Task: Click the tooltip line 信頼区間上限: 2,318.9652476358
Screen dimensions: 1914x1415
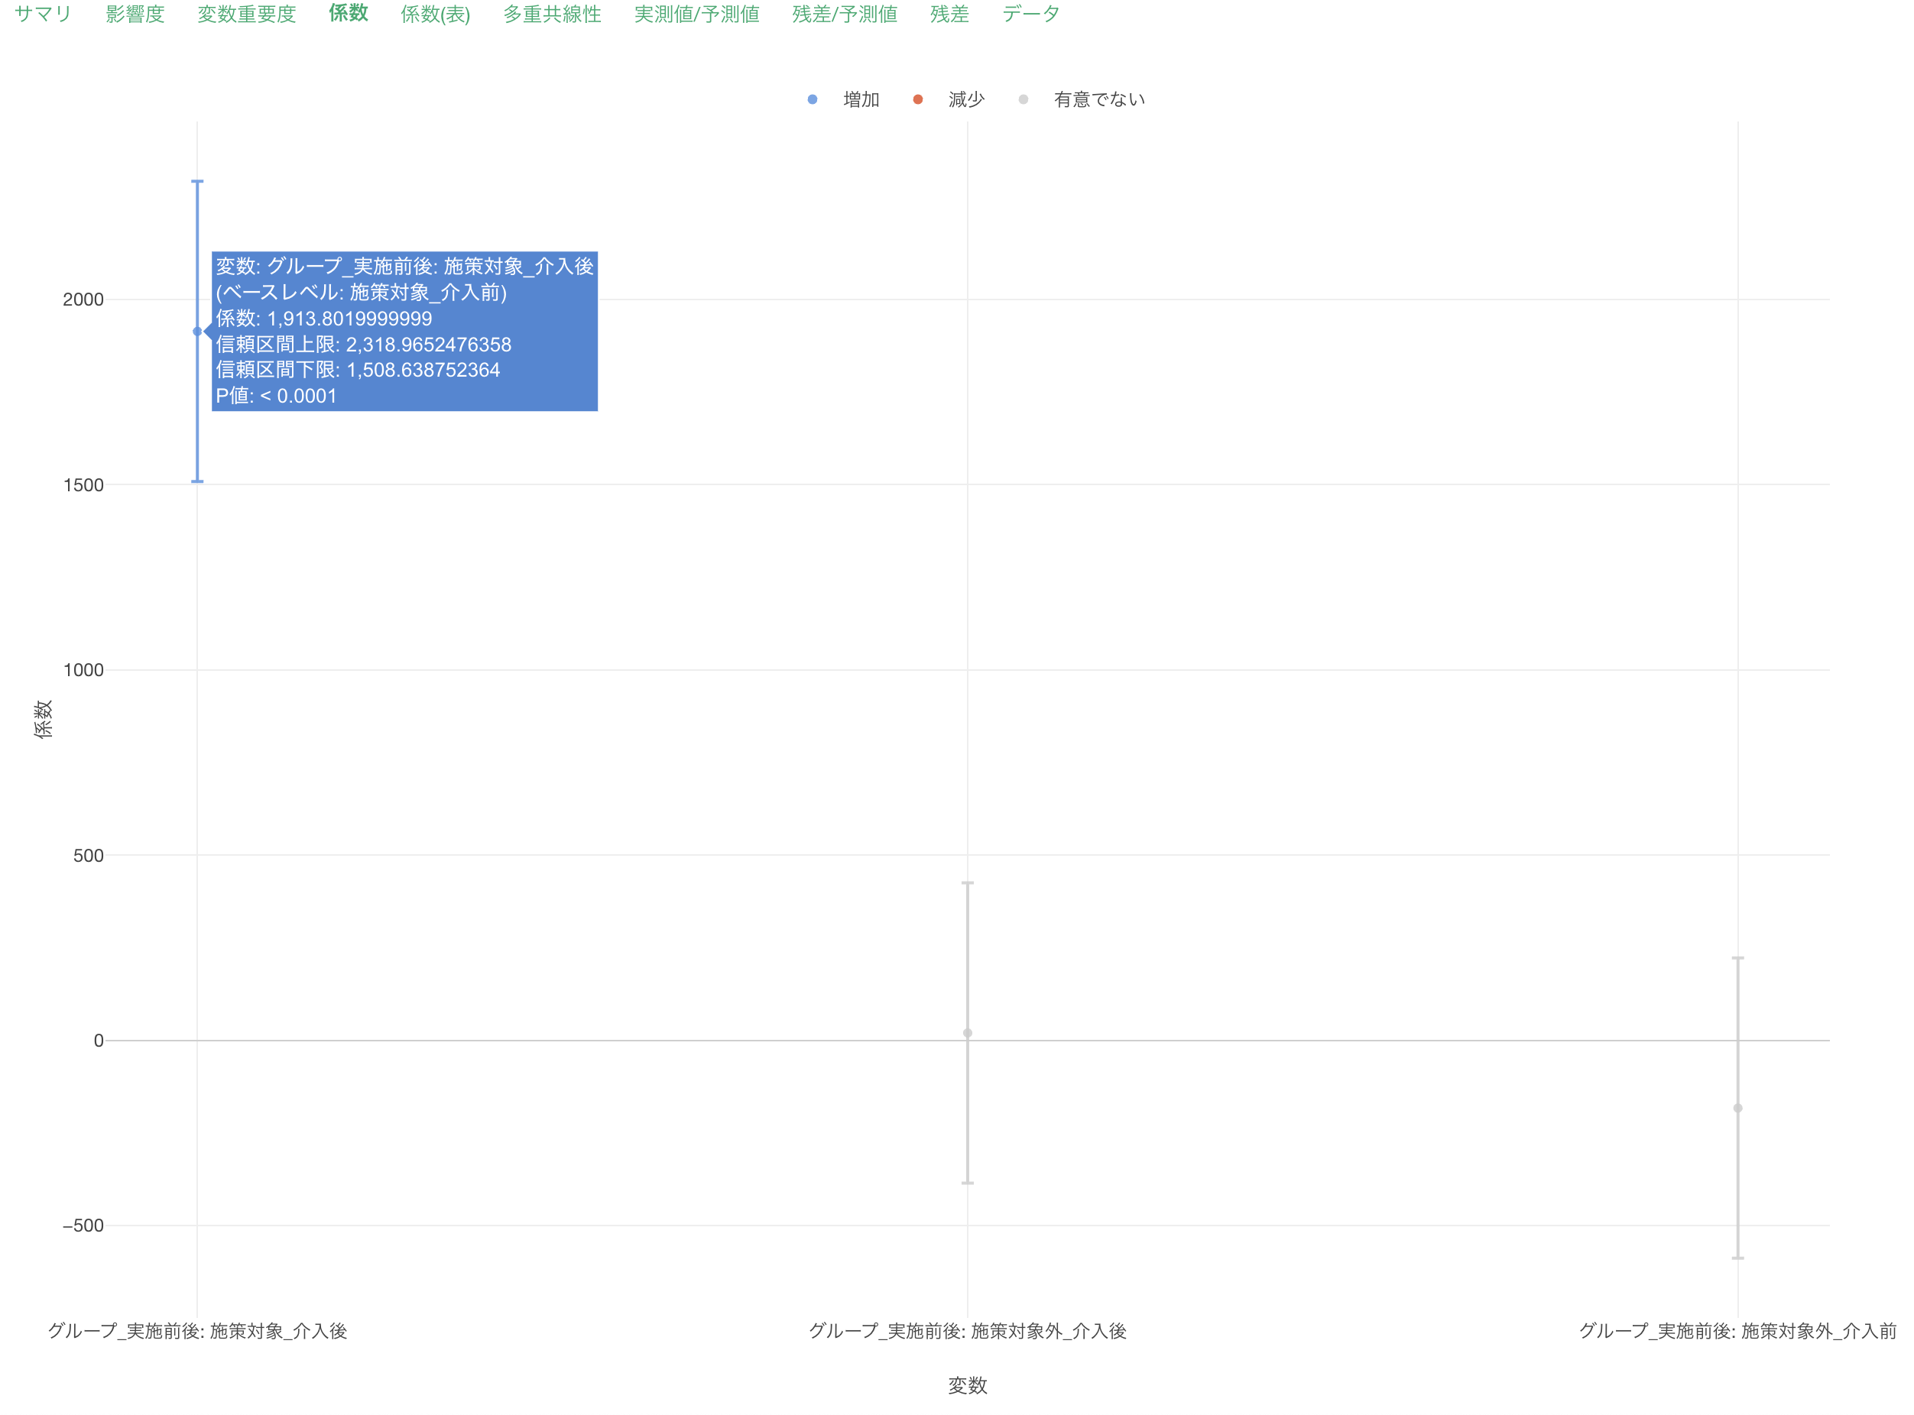Action: pos(363,345)
